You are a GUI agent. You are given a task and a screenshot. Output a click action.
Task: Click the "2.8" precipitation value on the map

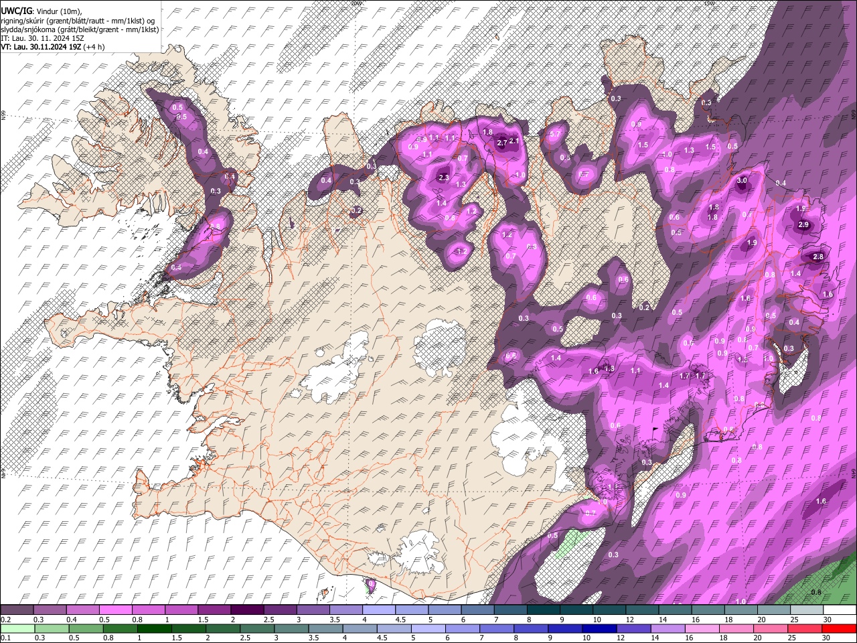[x=817, y=257]
